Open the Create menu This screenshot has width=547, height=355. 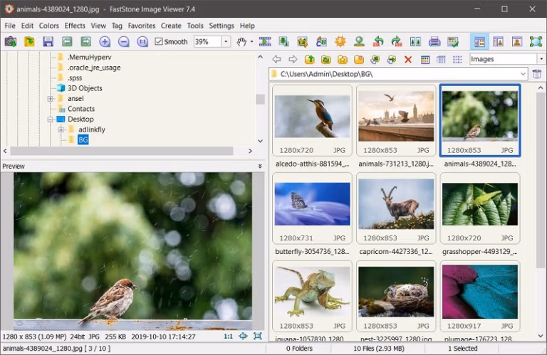171,26
